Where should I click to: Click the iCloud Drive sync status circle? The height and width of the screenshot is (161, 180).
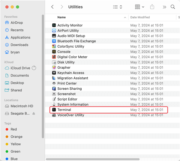(34, 68)
